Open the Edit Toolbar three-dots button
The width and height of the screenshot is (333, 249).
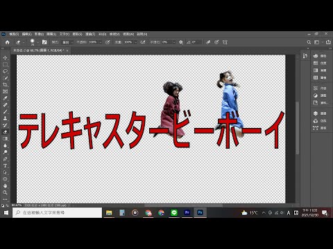5,199
